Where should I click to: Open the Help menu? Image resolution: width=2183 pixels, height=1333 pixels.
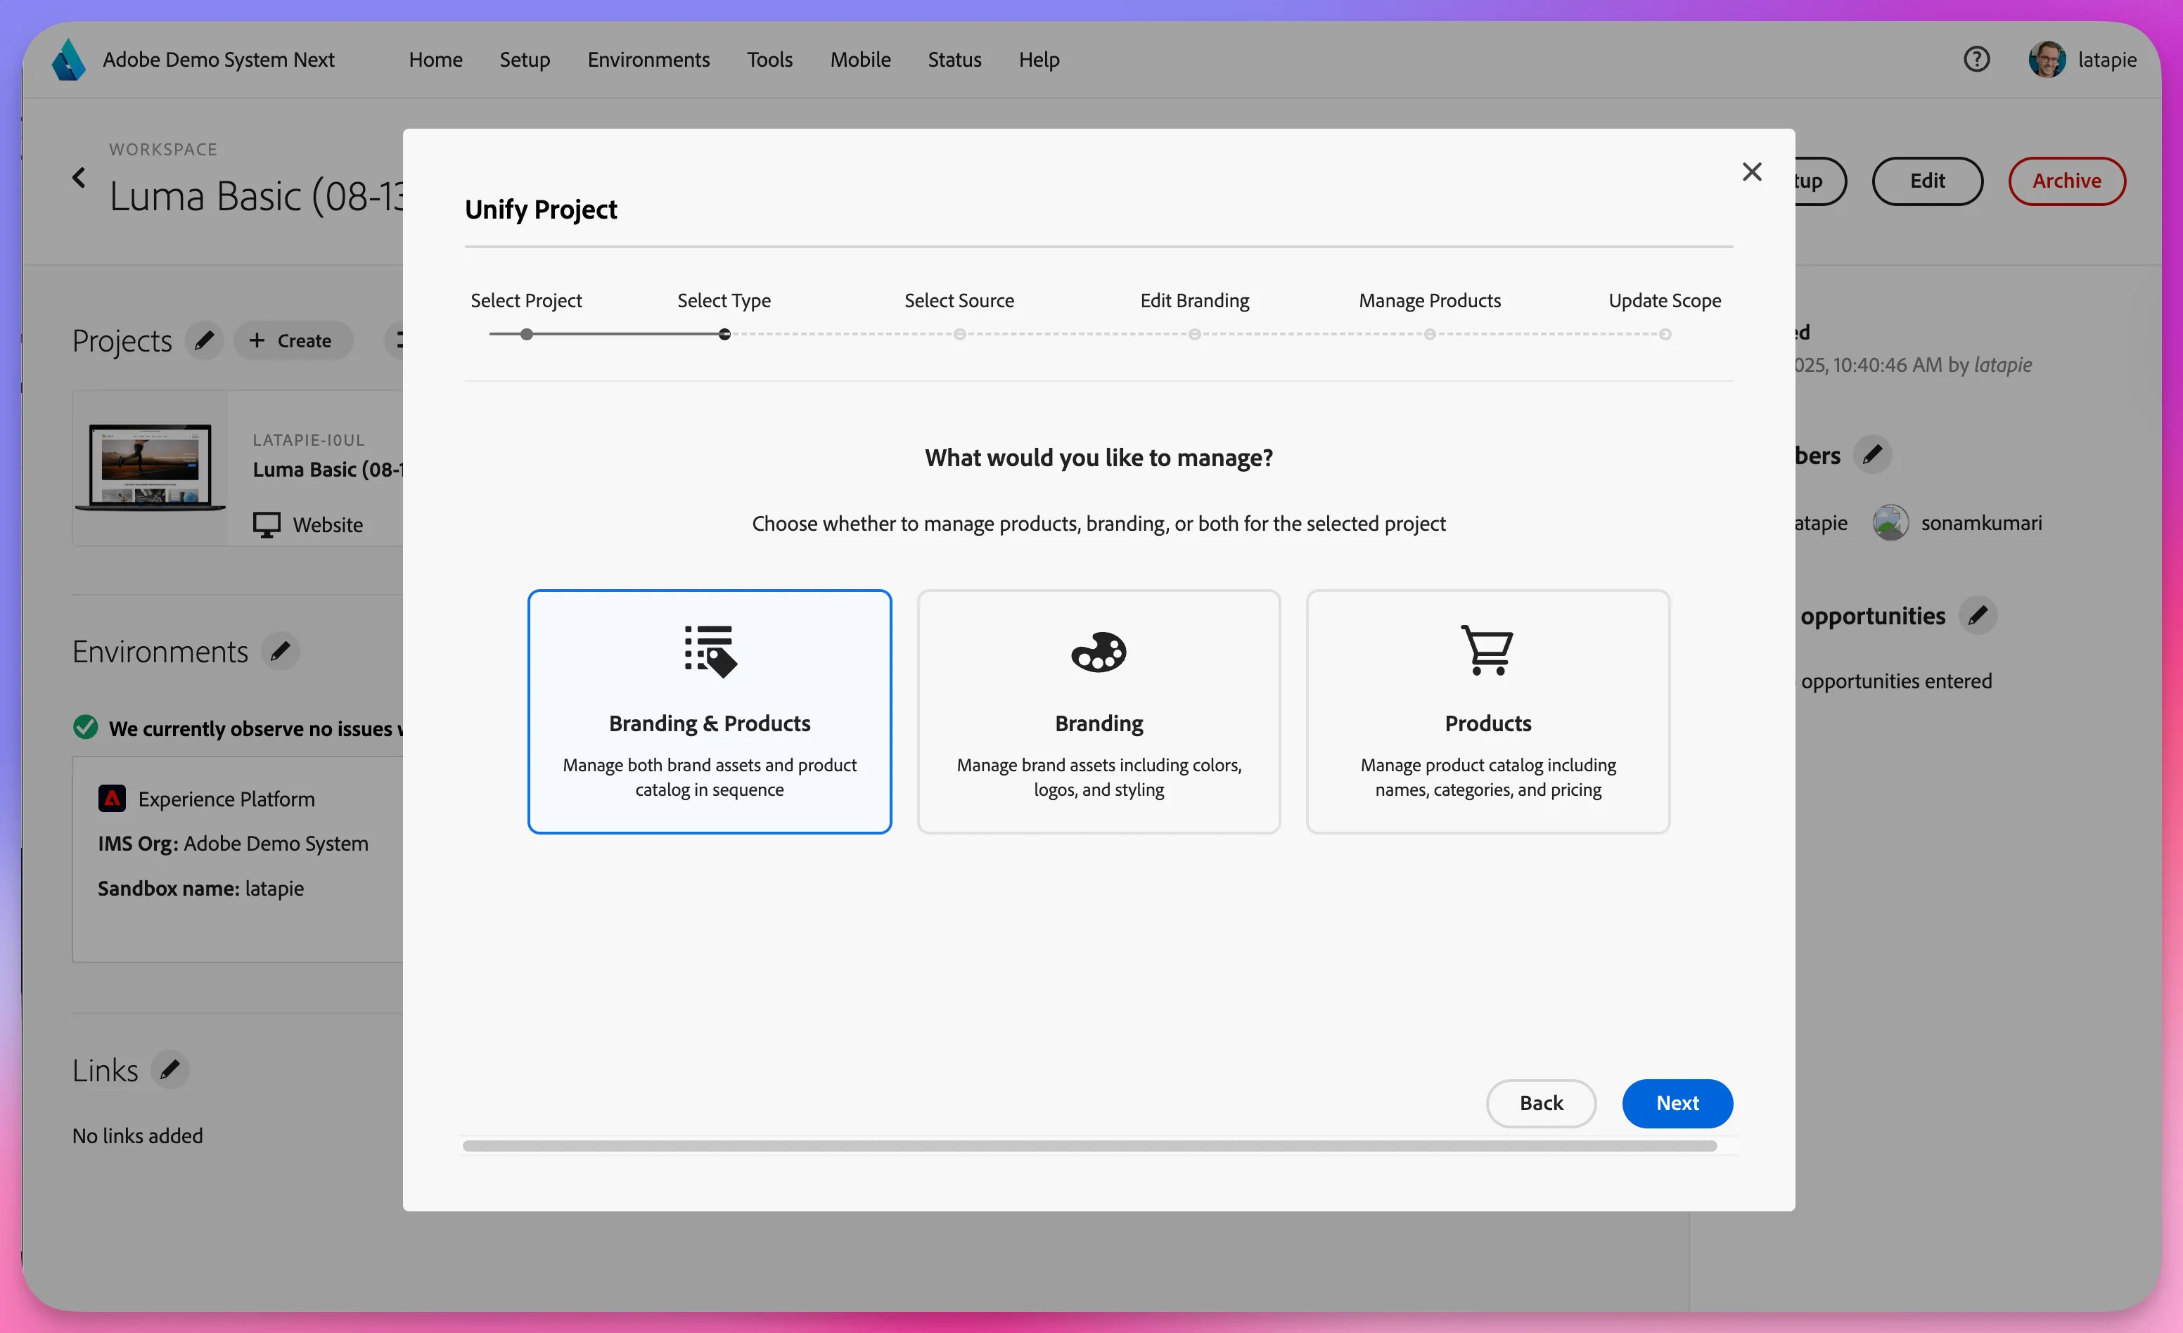[x=1039, y=59]
